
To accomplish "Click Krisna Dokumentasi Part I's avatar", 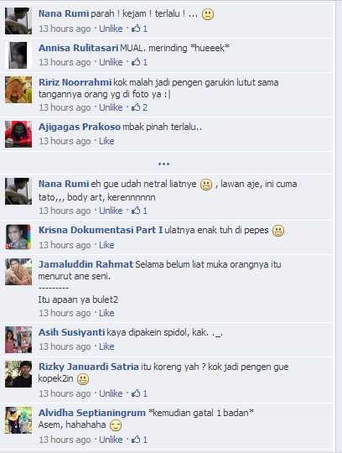I will (18, 237).
